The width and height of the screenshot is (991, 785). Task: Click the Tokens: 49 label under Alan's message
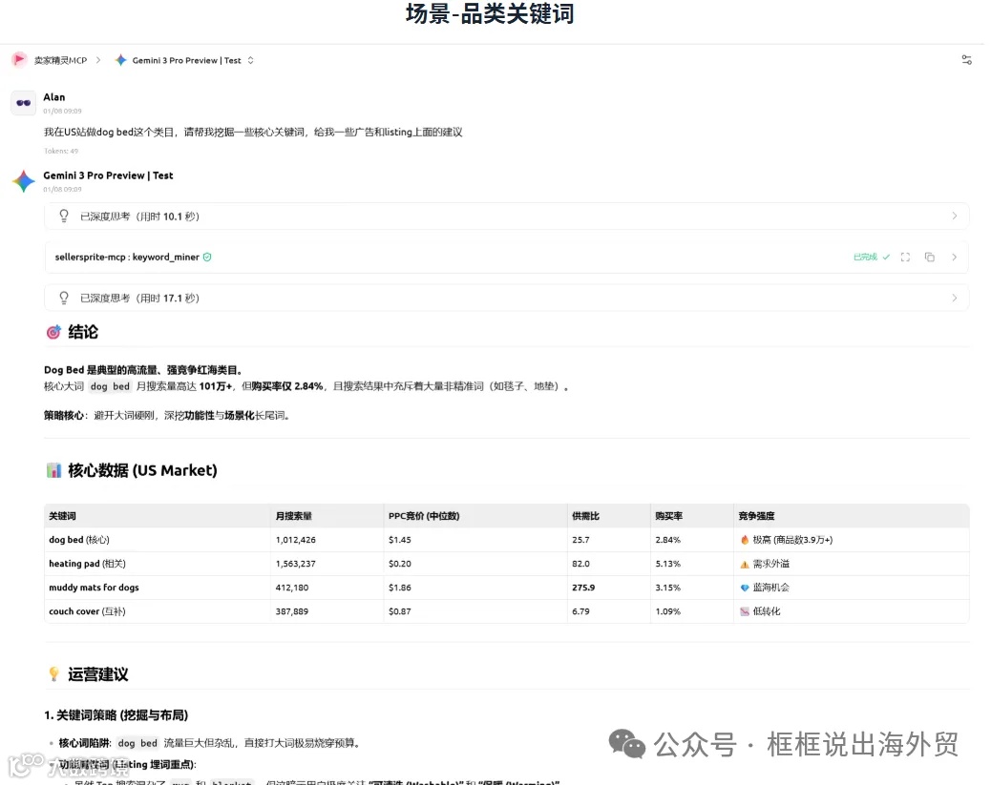59,150
